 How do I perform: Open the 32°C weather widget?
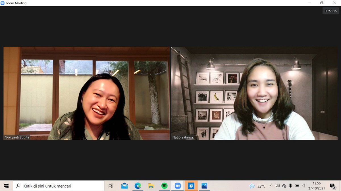pyautogui.click(x=257, y=186)
